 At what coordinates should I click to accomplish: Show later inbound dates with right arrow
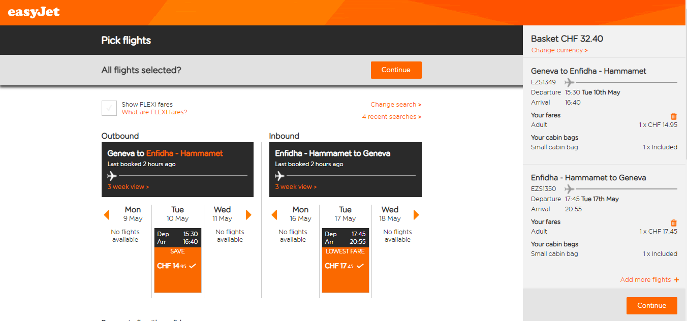tap(416, 215)
